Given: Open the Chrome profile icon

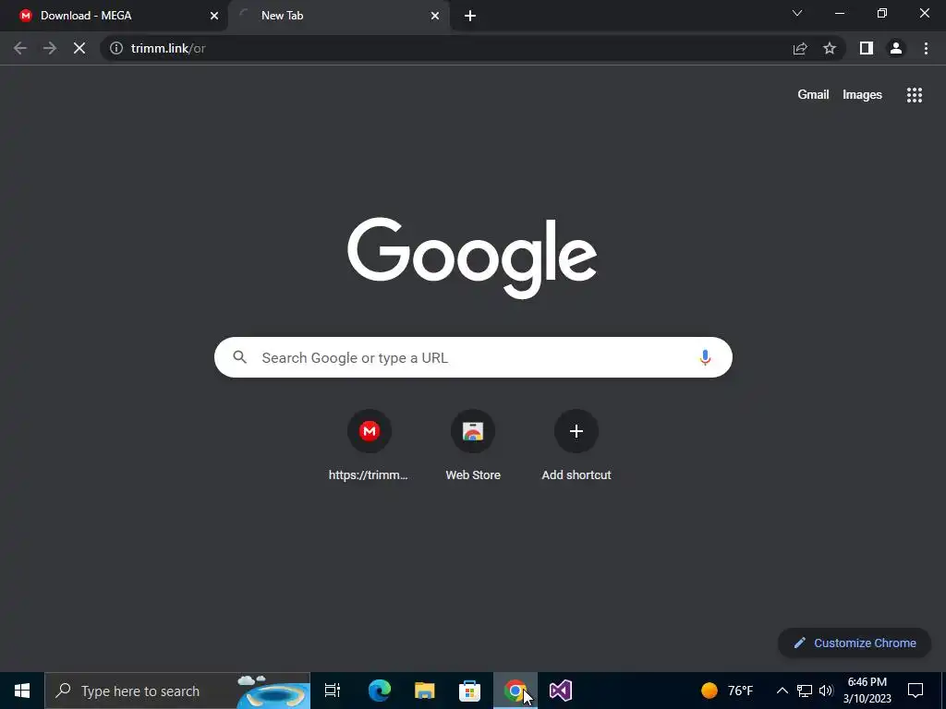Looking at the screenshot, I should [x=896, y=48].
